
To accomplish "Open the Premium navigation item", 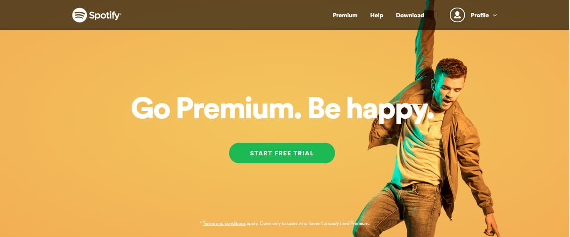I will (x=345, y=15).
